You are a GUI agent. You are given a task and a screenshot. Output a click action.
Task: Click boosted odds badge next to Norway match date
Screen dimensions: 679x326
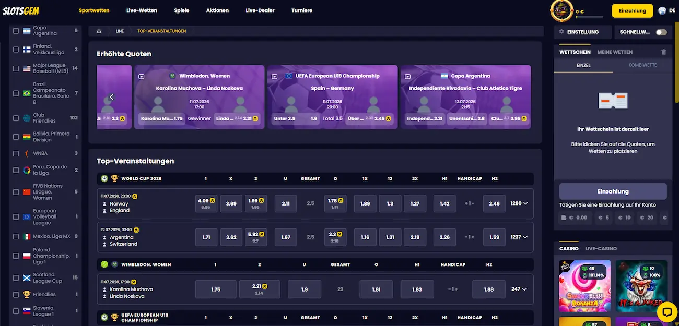pyautogui.click(x=134, y=196)
